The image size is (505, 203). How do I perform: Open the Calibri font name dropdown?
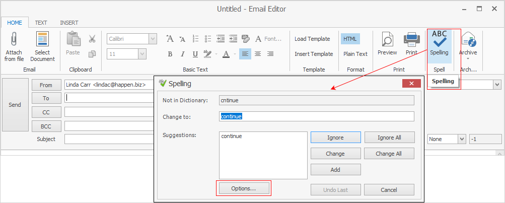(153, 39)
